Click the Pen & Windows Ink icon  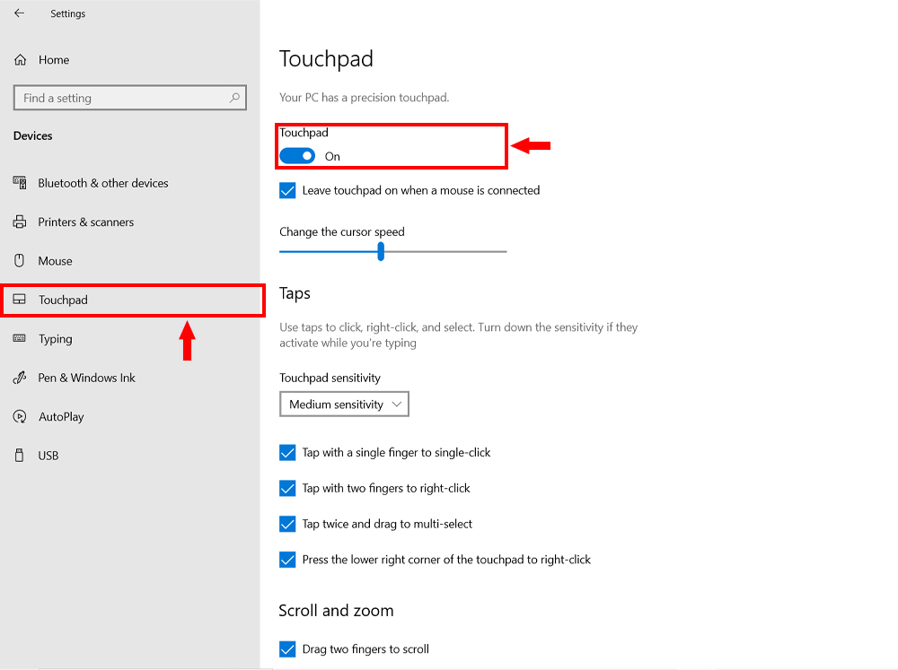pyautogui.click(x=20, y=378)
